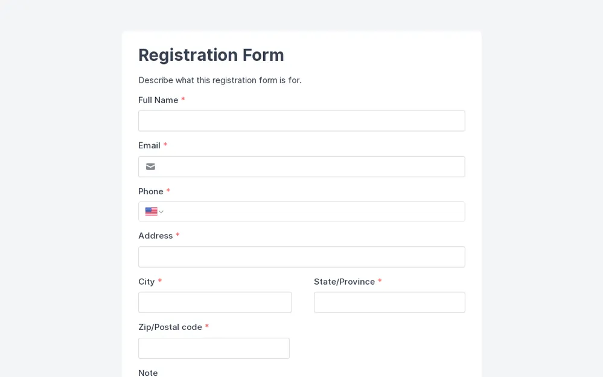Click the Email field label

pos(149,145)
